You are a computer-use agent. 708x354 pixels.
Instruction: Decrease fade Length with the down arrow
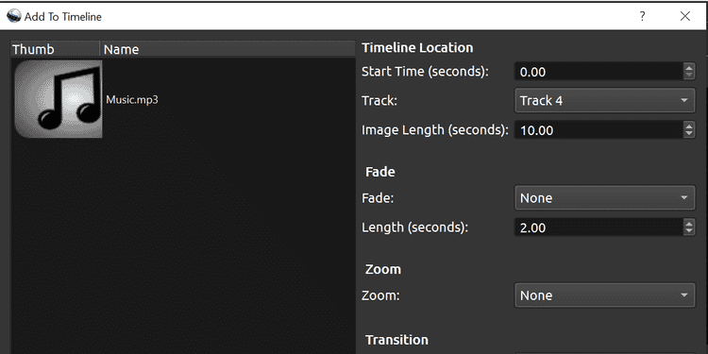click(688, 231)
